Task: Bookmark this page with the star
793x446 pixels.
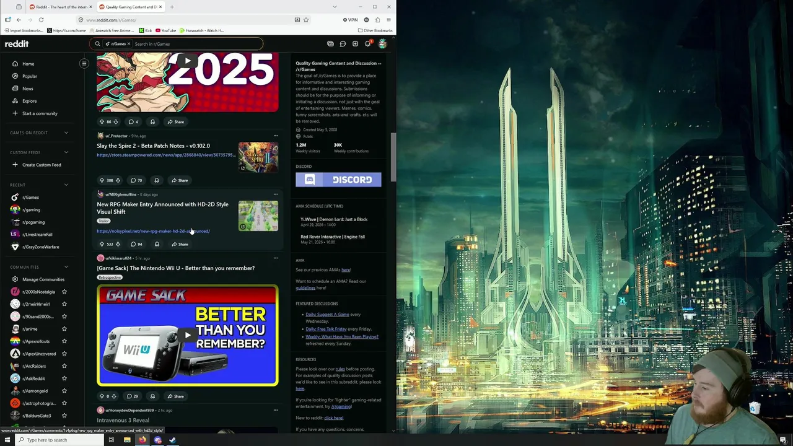Action: pos(305,20)
